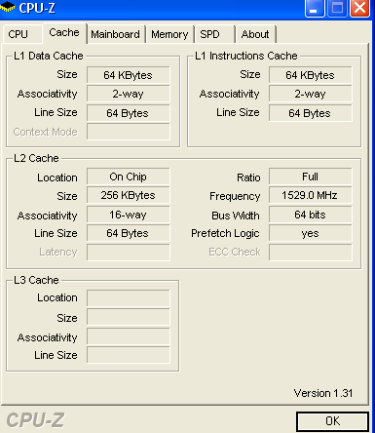
Task: Click the Version 1.31 text
Action: (x=323, y=393)
